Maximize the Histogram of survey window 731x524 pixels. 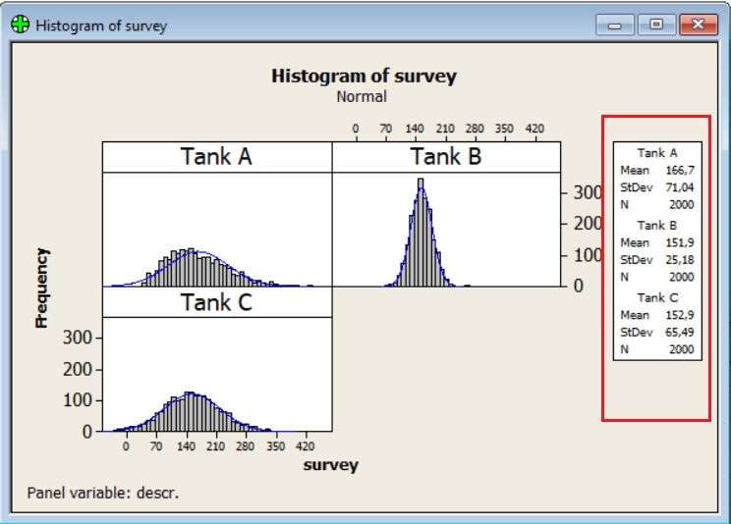pyautogui.click(x=657, y=25)
